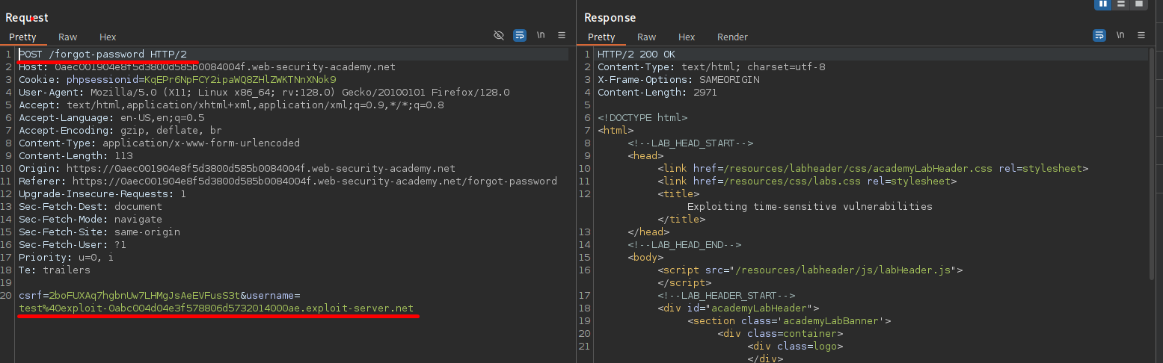The width and height of the screenshot is (1163, 363).
Task: Open the Raw tab in Request
Action: 68,37
